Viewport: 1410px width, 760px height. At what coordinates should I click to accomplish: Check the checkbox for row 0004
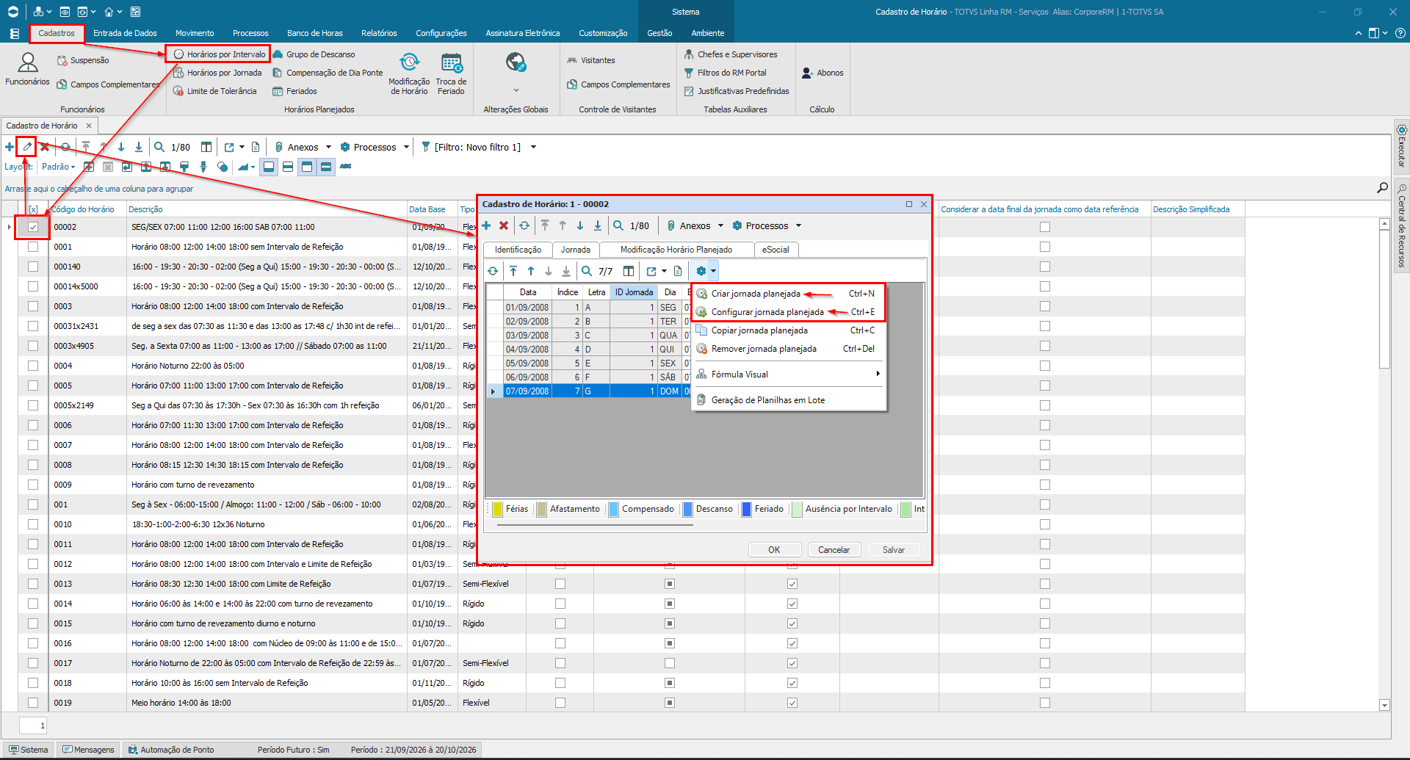(x=33, y=366)
